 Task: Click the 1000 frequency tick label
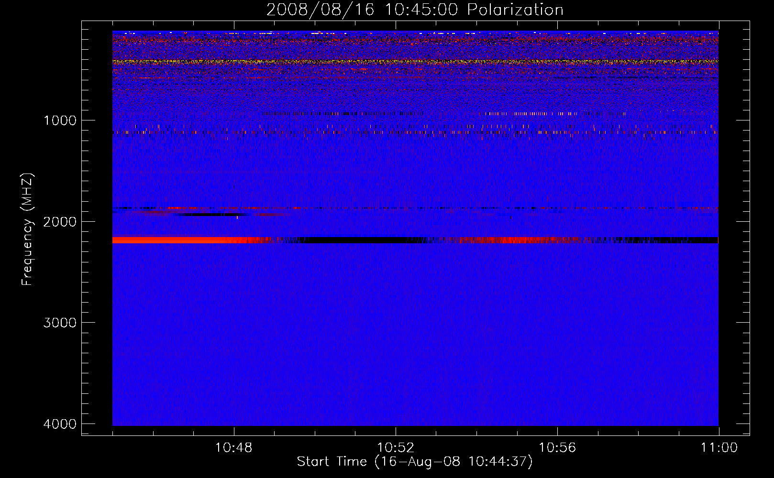[x=60, y=120]
